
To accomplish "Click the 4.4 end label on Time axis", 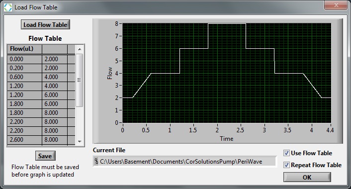I will point(330,130).
